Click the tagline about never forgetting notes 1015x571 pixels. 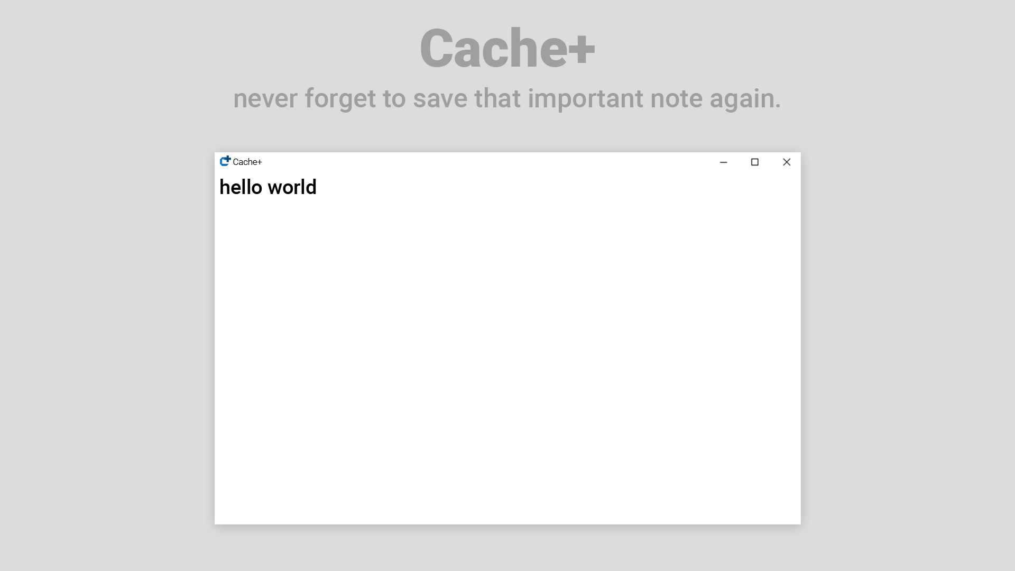coord(507,98)
